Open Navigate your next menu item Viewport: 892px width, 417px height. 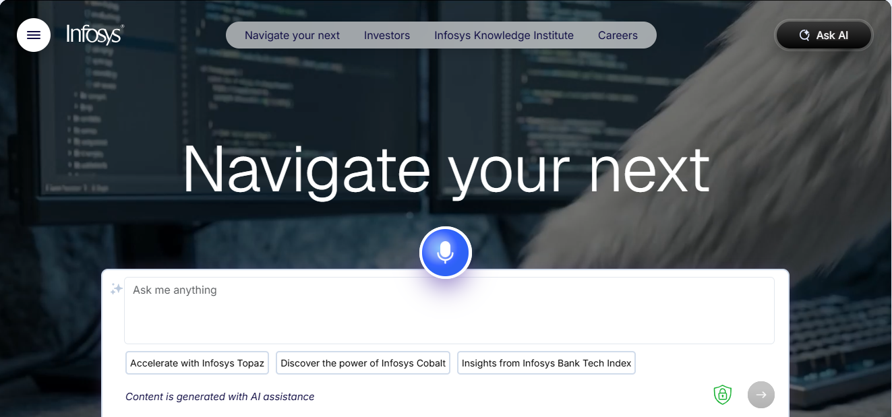point(292,35)
